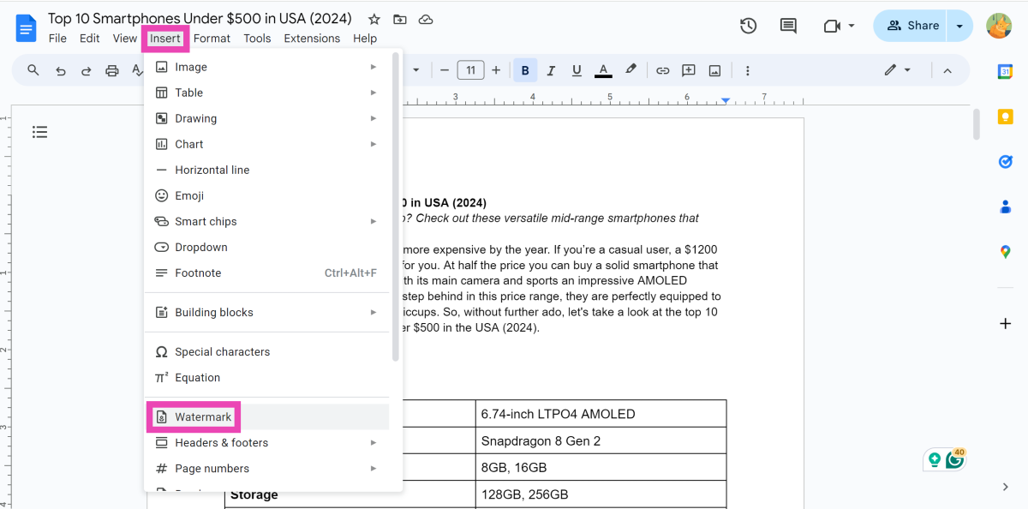Click the insert link icon
The image size is (1028, 509).
click(662, 70)
